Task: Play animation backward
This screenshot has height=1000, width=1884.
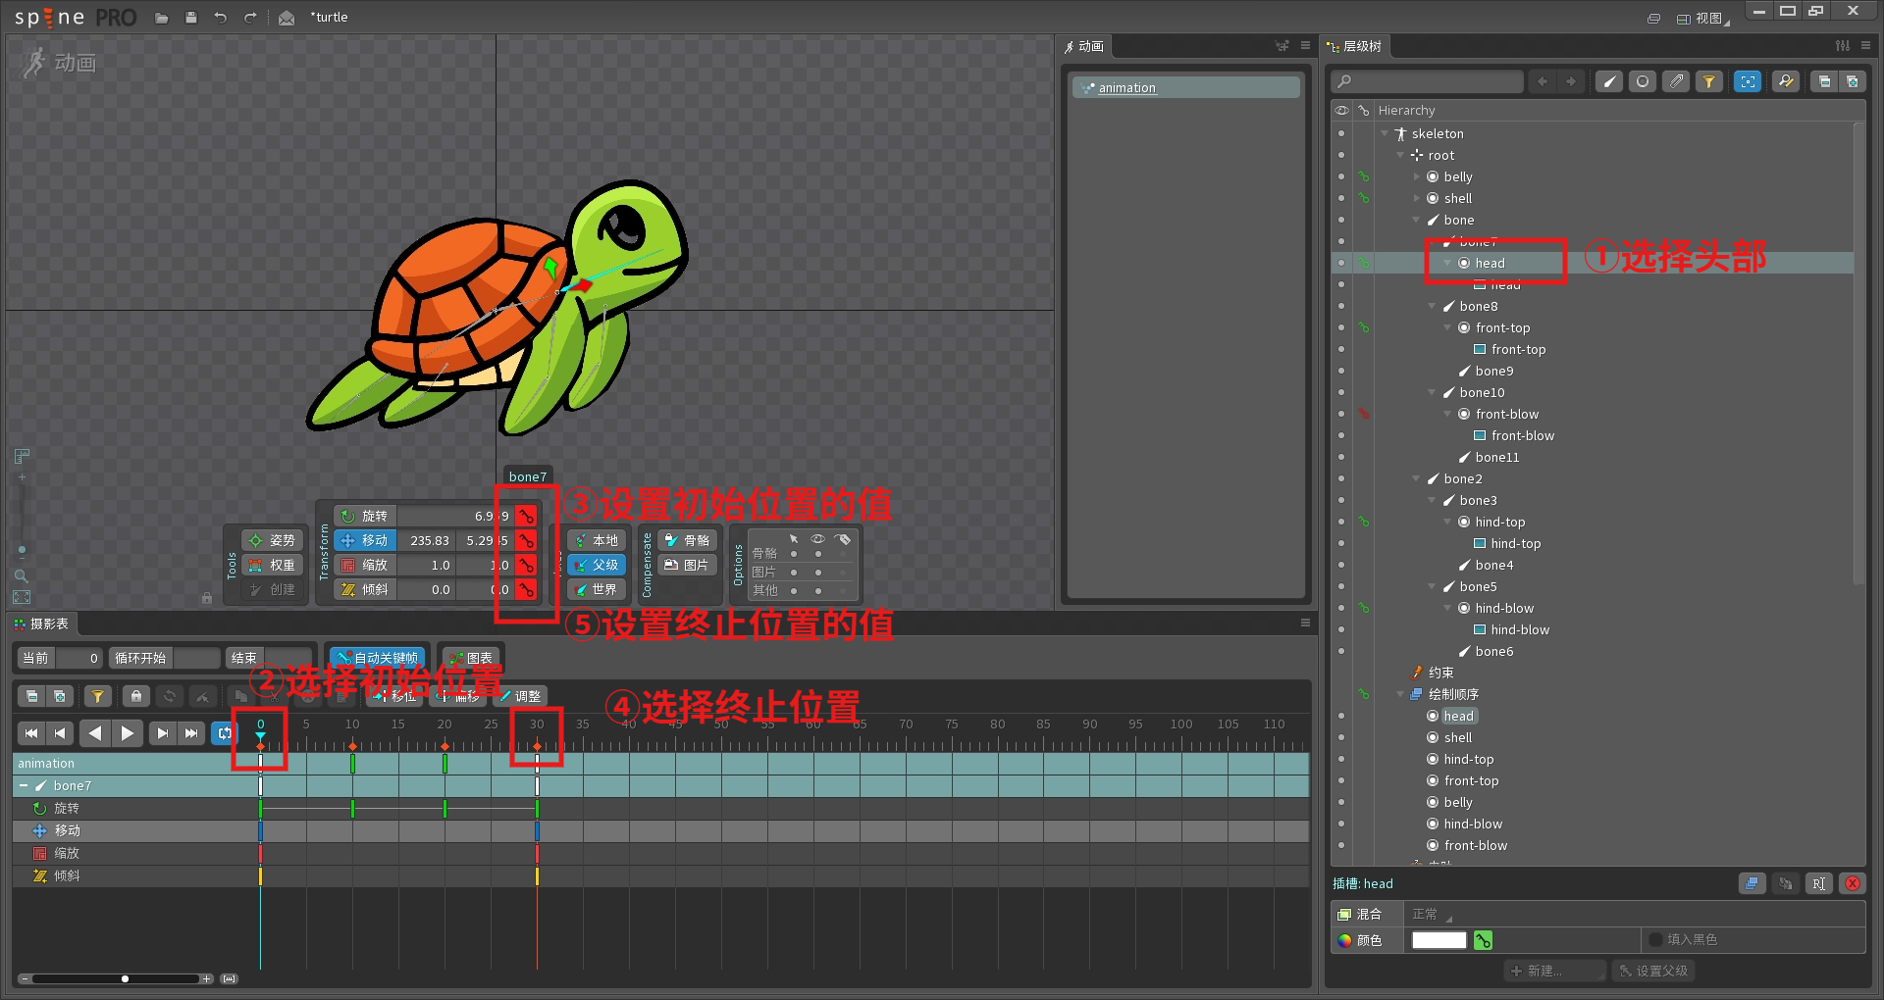Action: 95,732
